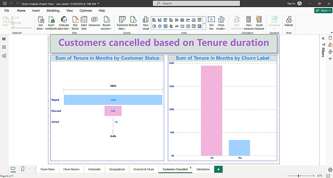Switch to Table view in sidebar
The width and height of the screenshot is (333, 178).
pos(4,47)
